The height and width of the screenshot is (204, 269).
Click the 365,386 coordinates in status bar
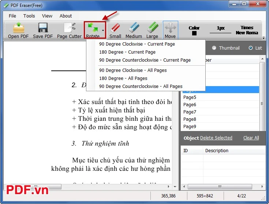(x=168, y=196)
